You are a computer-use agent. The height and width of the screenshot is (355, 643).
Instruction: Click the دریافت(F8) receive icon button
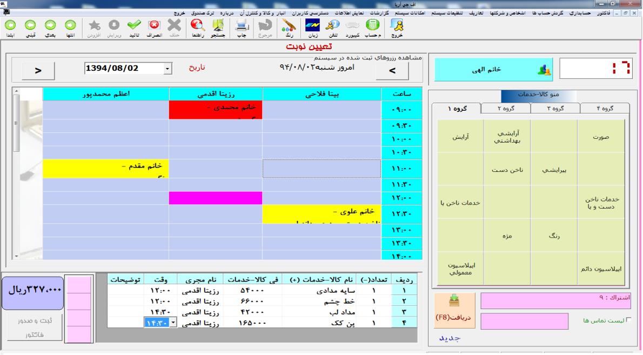(454, 310)
